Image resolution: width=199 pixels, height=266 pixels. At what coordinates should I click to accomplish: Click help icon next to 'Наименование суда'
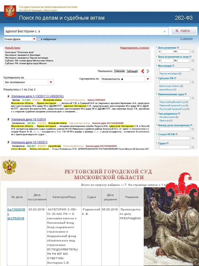[186, 94]
